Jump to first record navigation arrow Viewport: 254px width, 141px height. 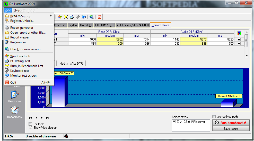click(x=31, y=118)
